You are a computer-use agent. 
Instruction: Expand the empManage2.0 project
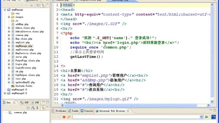(x=5, y=93)
